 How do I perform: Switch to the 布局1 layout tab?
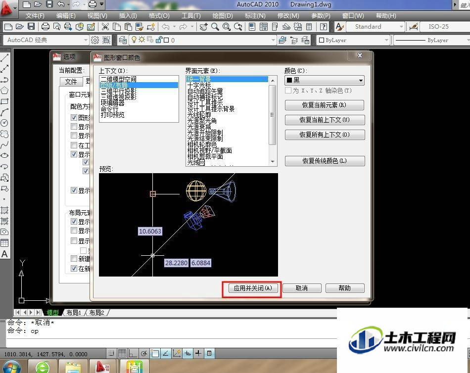74,313
